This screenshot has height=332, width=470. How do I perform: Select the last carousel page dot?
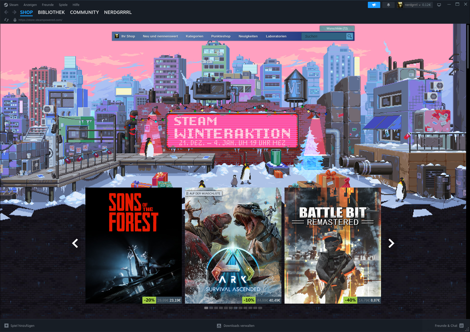click(x=260, y=308)
